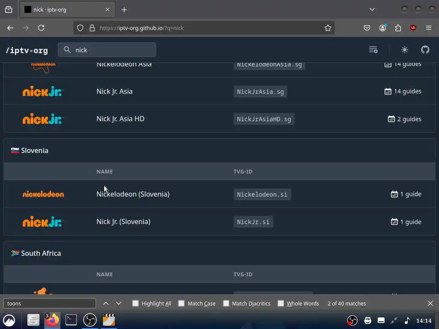Click the Nick Jr. Asia HD channel name

coord(120,119)
